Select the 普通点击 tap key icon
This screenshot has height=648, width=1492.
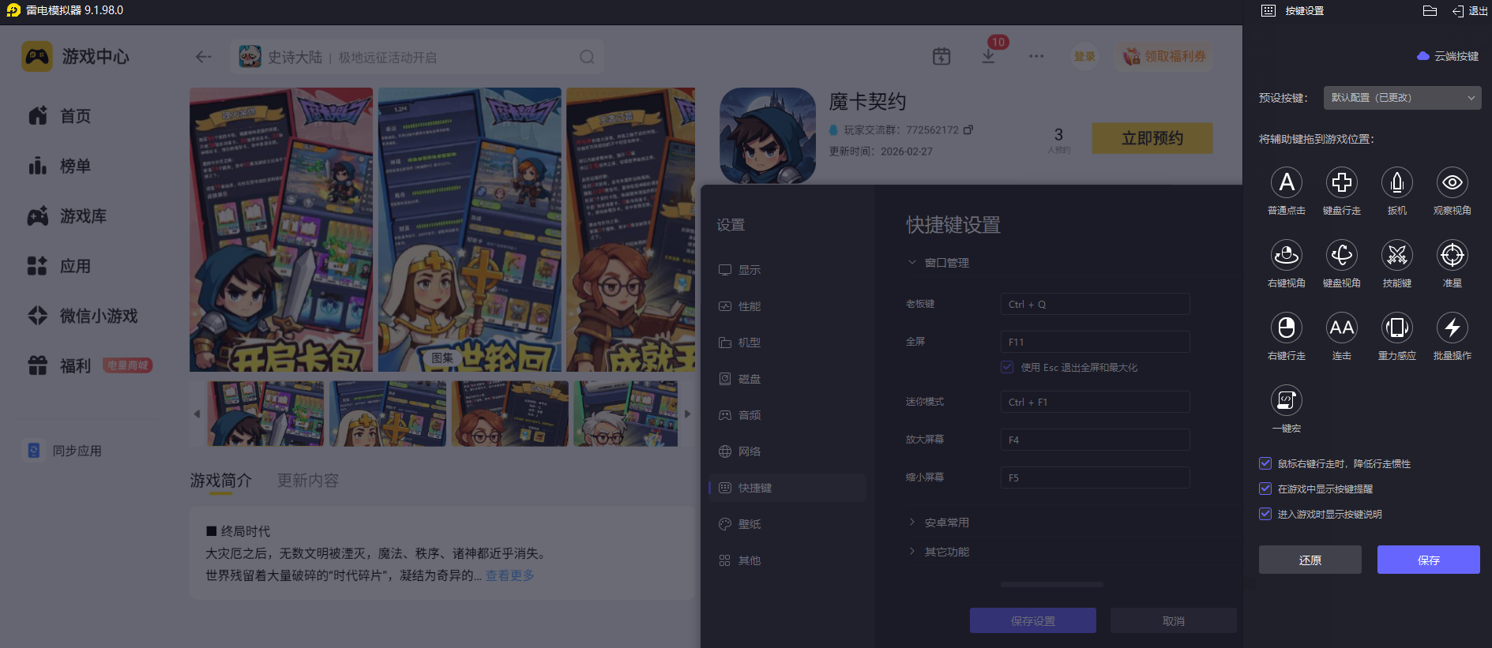(1287, 182)
